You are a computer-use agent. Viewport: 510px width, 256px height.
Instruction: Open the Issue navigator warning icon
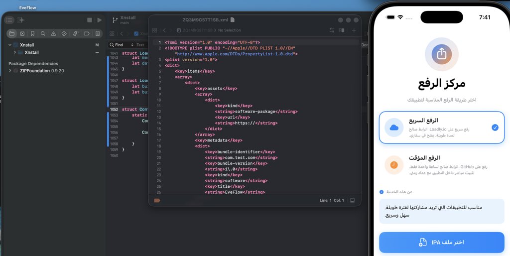point(53,33)
